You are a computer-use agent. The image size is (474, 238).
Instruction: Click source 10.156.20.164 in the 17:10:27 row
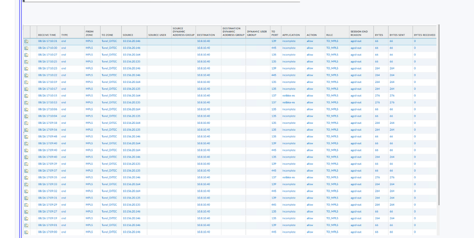click(131, 55)
